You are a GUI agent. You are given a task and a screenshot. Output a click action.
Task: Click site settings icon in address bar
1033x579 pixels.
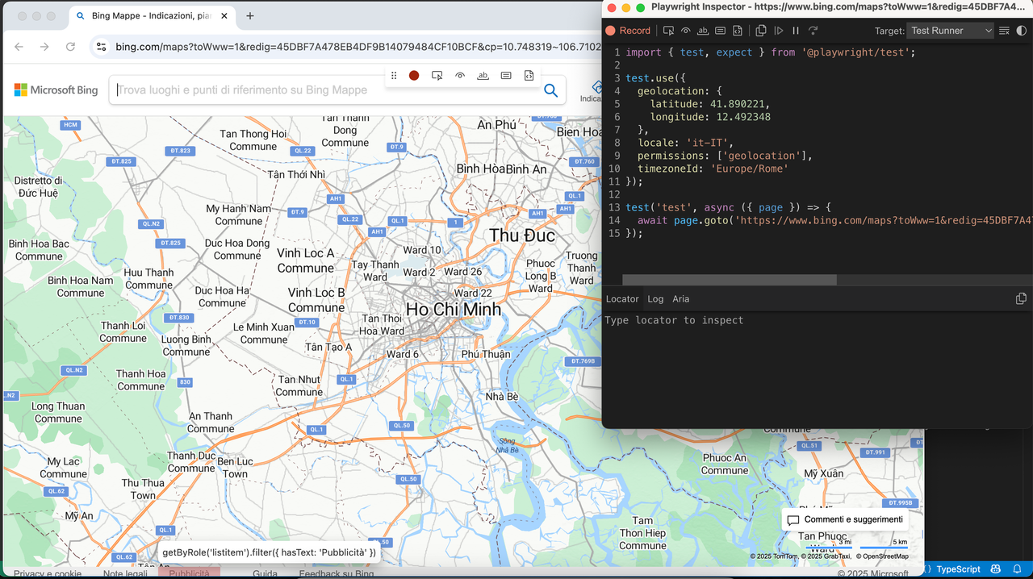(101, 47)
